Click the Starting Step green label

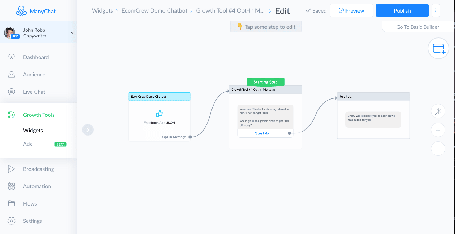pos(266,82)
